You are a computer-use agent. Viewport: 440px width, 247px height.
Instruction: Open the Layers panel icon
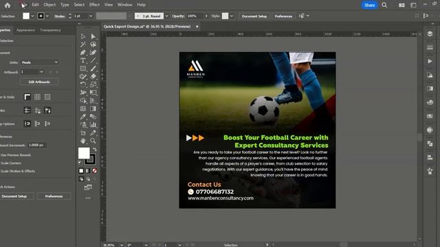click(430, 34)
